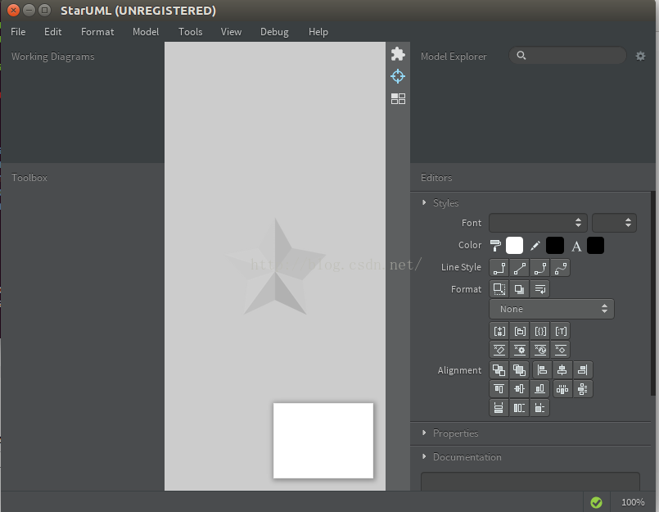Set equal size for elements
The image size is (659, 512).
coord(539,408)
